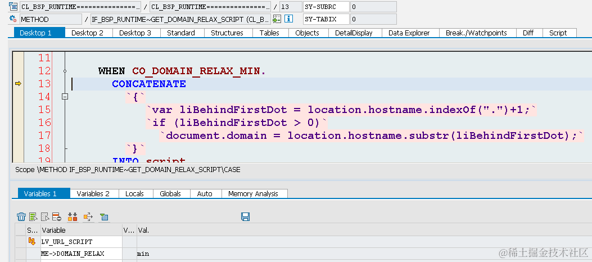The width and height of the screenshot is (592, 262).
Task: Click the orange lightning icon beside LV_URL_SCRIPT
Action: click(32, 242)
